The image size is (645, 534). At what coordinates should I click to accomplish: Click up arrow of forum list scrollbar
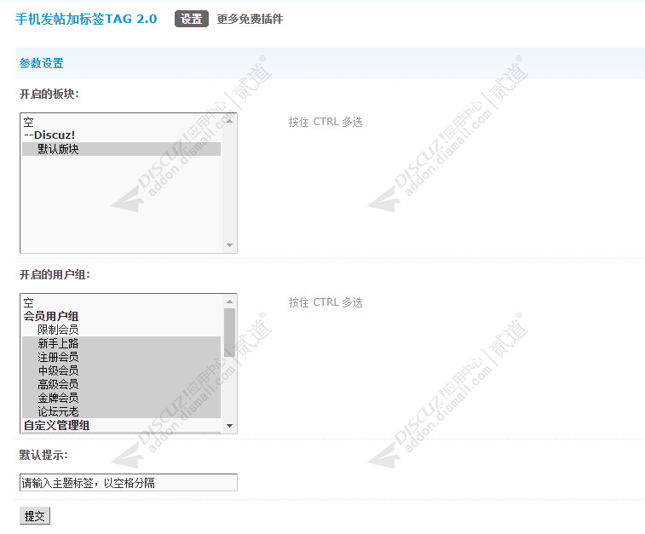(x=229, y=121)
